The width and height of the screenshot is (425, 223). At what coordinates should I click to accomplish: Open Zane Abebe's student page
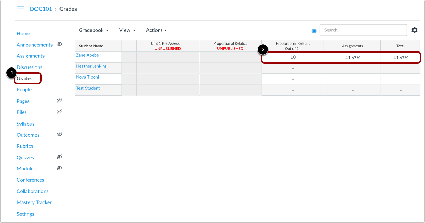click(x=87, y=55)
